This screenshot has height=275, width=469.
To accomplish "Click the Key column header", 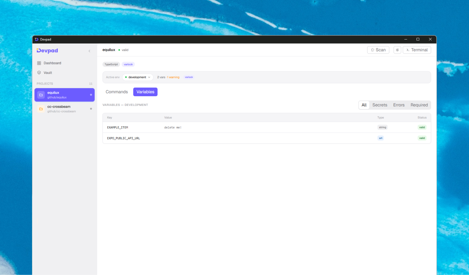I will pyautogui.click(x=109, y=118).
